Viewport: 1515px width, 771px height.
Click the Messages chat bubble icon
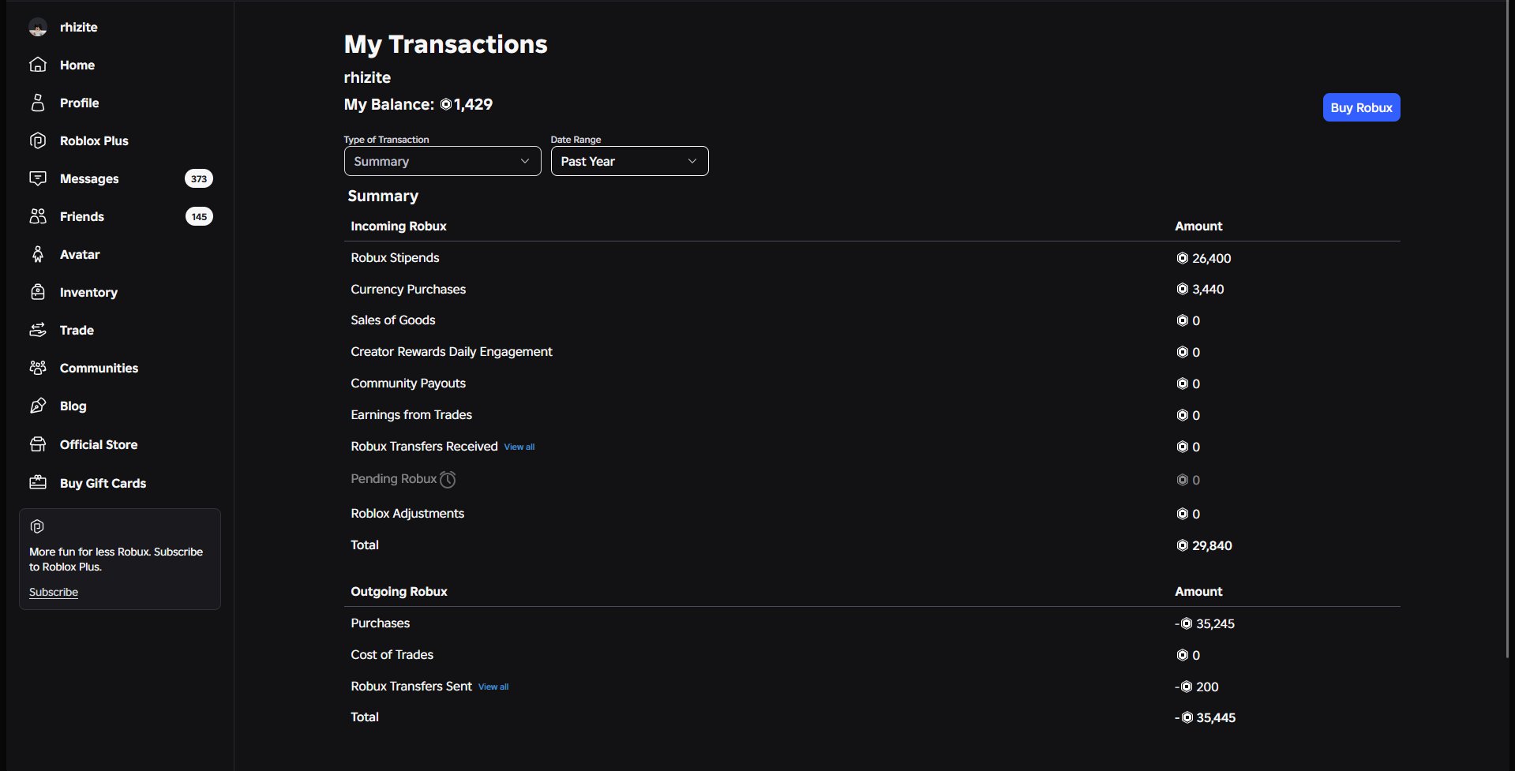[x=38, y=178]
